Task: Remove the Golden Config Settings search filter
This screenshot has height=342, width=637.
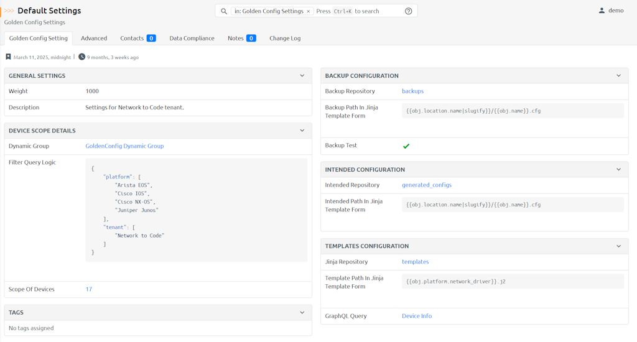Action: [x=308, y=11]
